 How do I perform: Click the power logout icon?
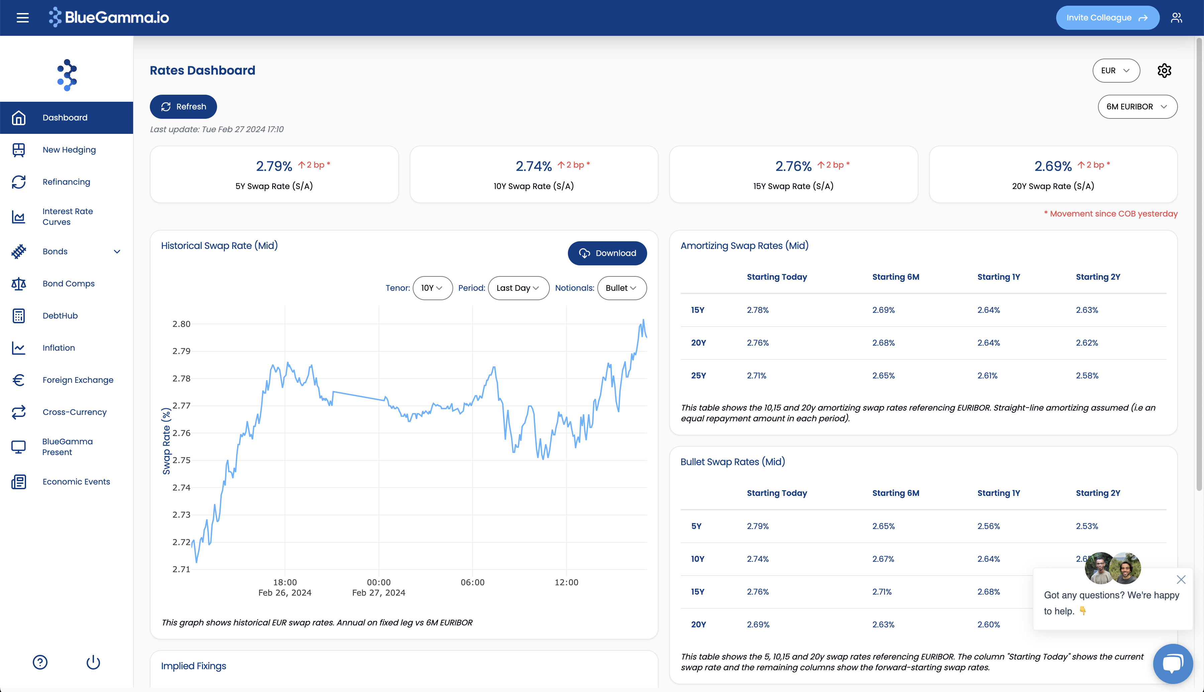[93, 662]
